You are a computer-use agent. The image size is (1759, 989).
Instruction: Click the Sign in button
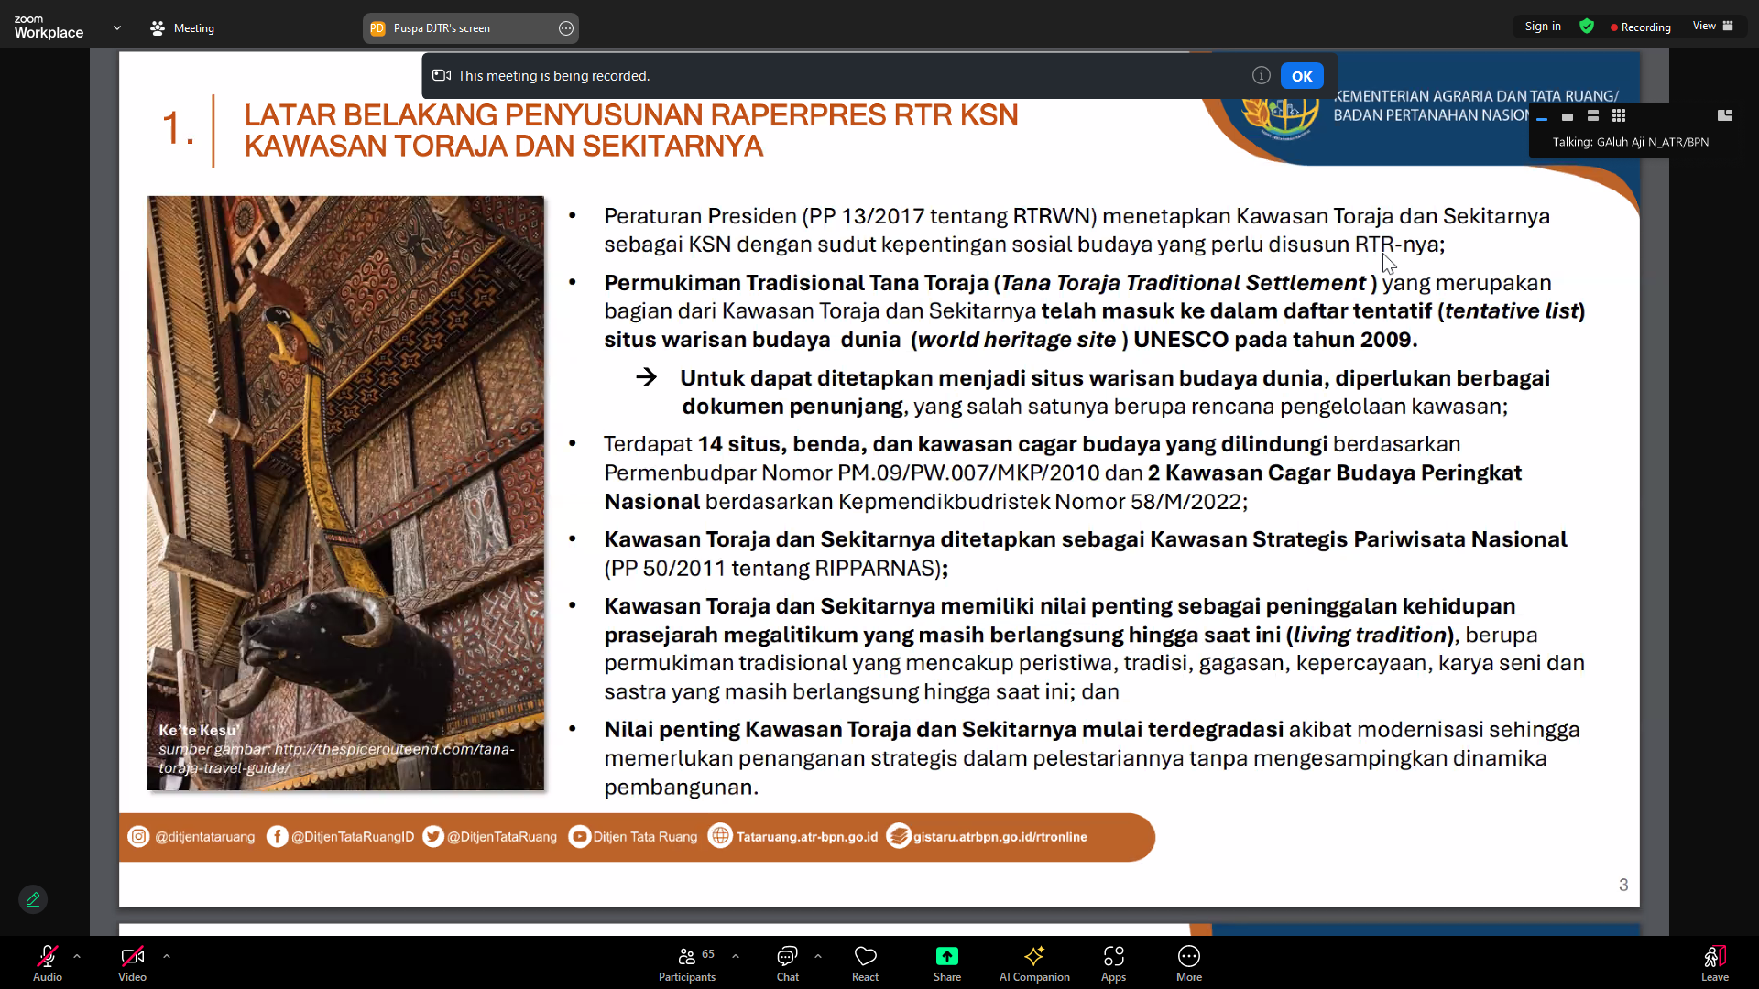point(1543,27)
